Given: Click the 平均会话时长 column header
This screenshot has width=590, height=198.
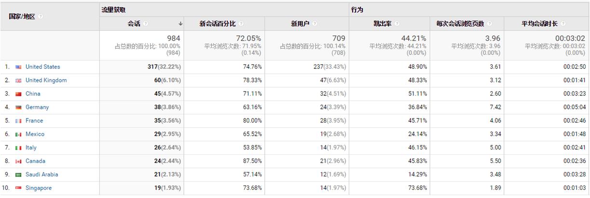Looking at the screenshot, I should [x=539, y=24].
